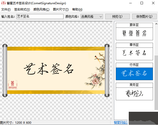Maximize the application window
Screen dimensions: 158x125
(x=142, y=3)
